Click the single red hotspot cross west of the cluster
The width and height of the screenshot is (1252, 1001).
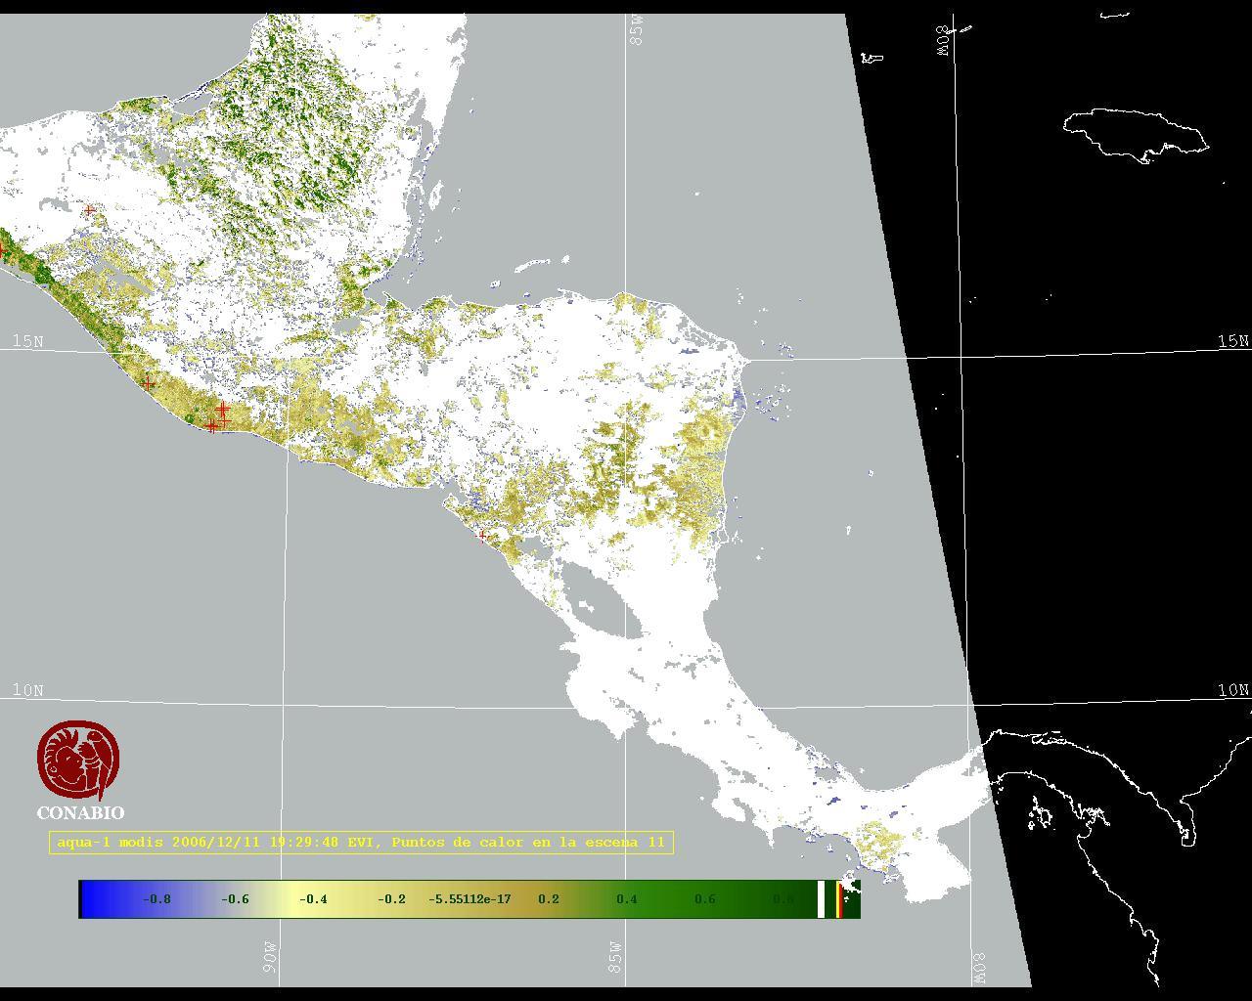tap(148, 383)
